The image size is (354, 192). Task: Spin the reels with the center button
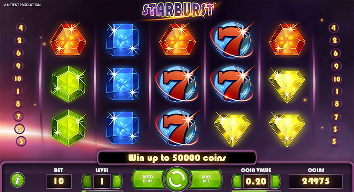(x=177, y=179)
